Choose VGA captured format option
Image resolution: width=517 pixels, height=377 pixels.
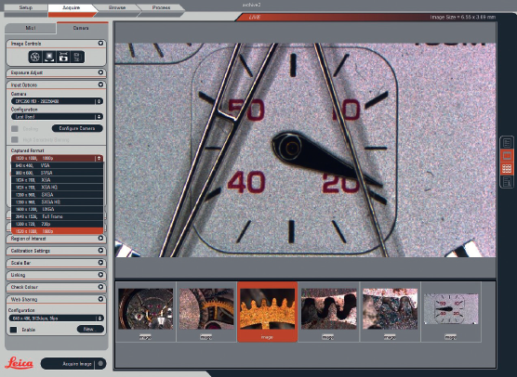point(57,165)
